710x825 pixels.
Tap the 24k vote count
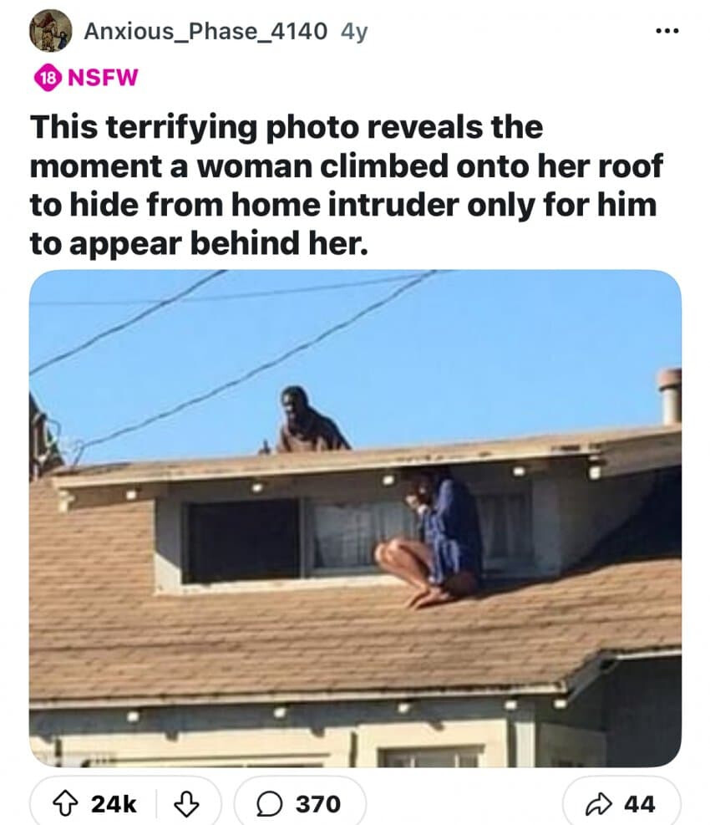click(x=114, y=804)
